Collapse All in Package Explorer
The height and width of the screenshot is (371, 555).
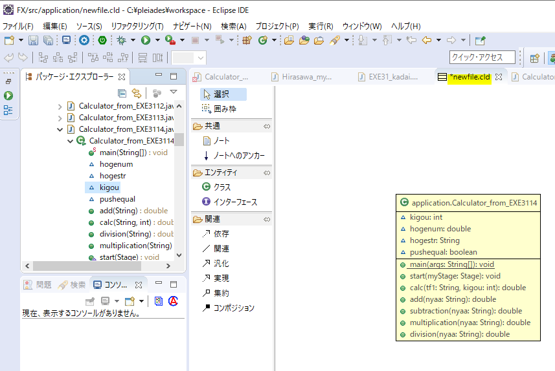[122, 93]
